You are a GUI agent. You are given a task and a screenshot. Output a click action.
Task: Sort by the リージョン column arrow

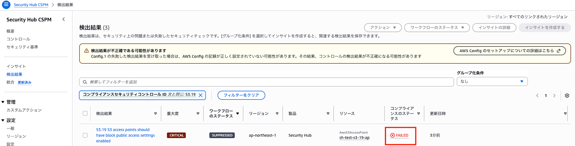pos(277,114)
